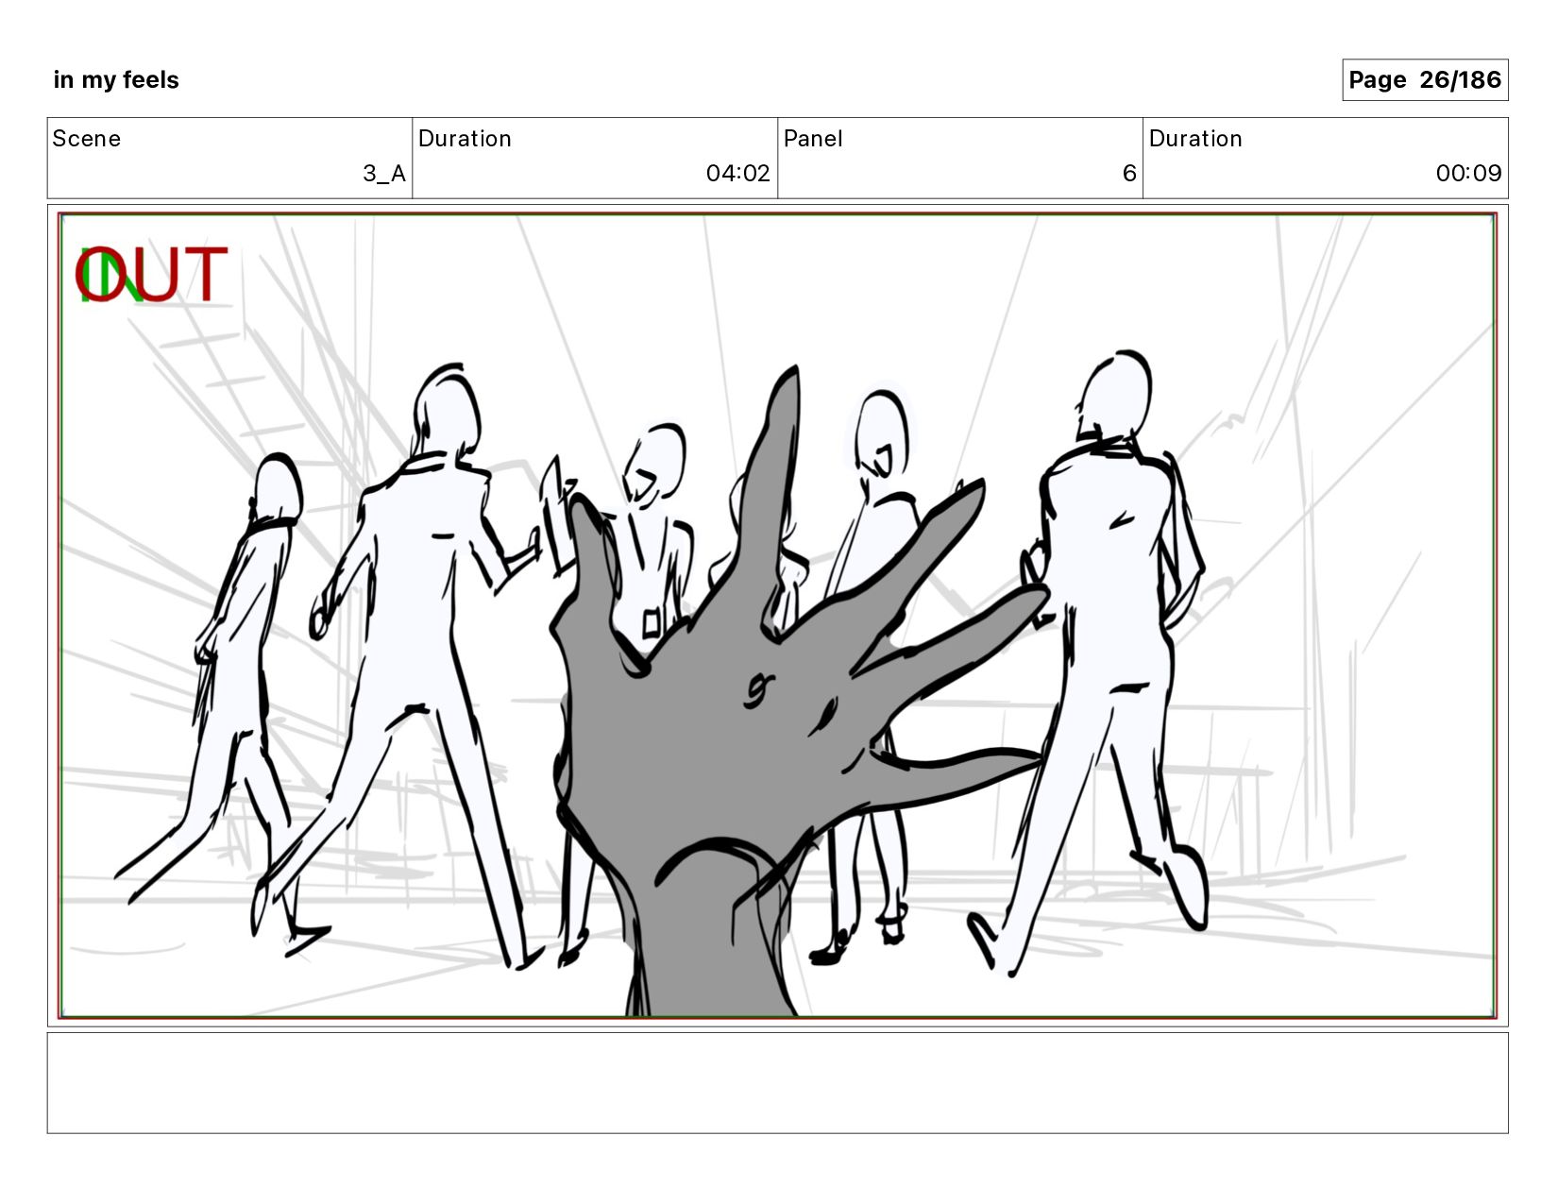Click the storyboard panel drawing thumbnail

click(x=777, y=616)
